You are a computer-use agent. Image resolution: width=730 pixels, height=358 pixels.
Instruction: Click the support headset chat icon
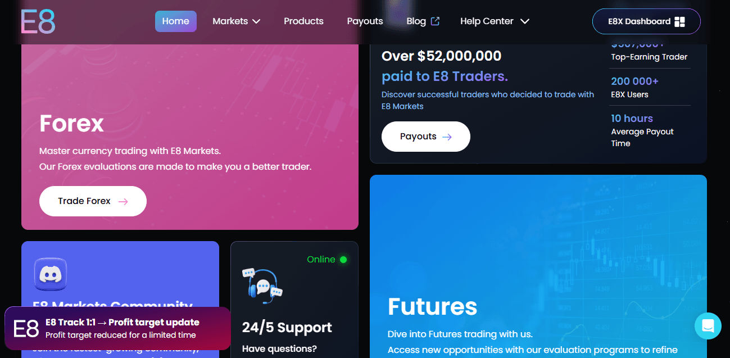262,285
